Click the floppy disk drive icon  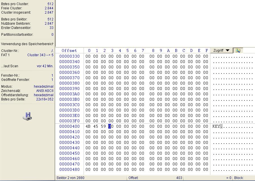tap(27, 116)
